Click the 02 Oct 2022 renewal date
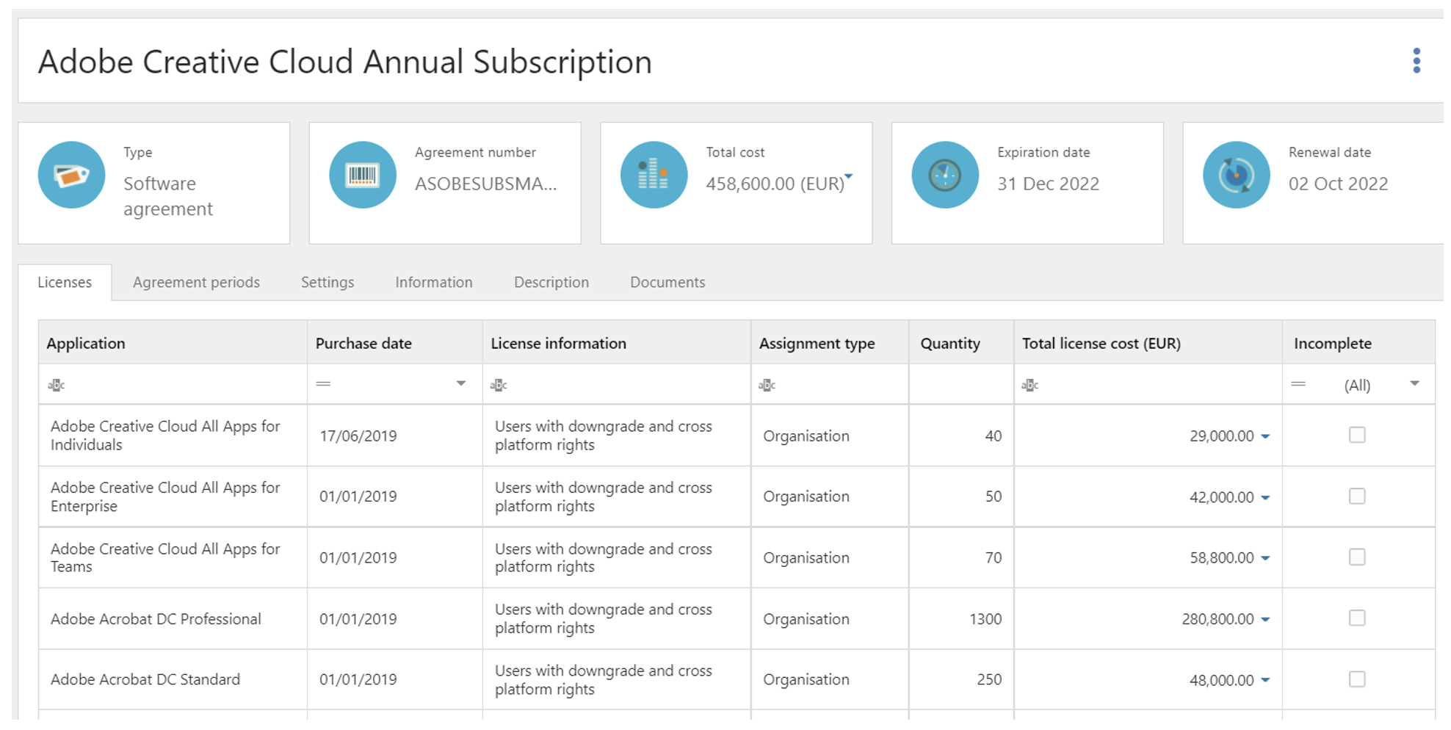Viewport: 1451px width, 730px height. [1338, 184]
